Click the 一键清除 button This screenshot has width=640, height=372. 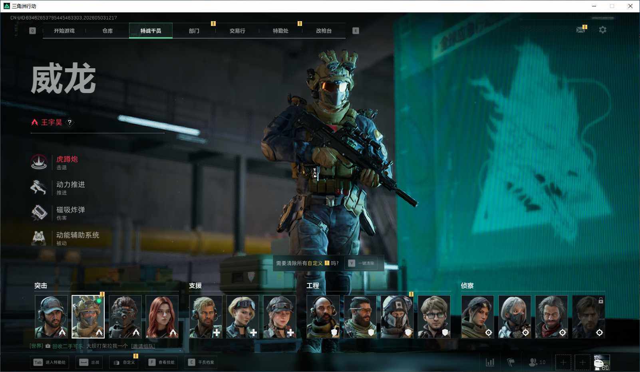coord(362,263)
